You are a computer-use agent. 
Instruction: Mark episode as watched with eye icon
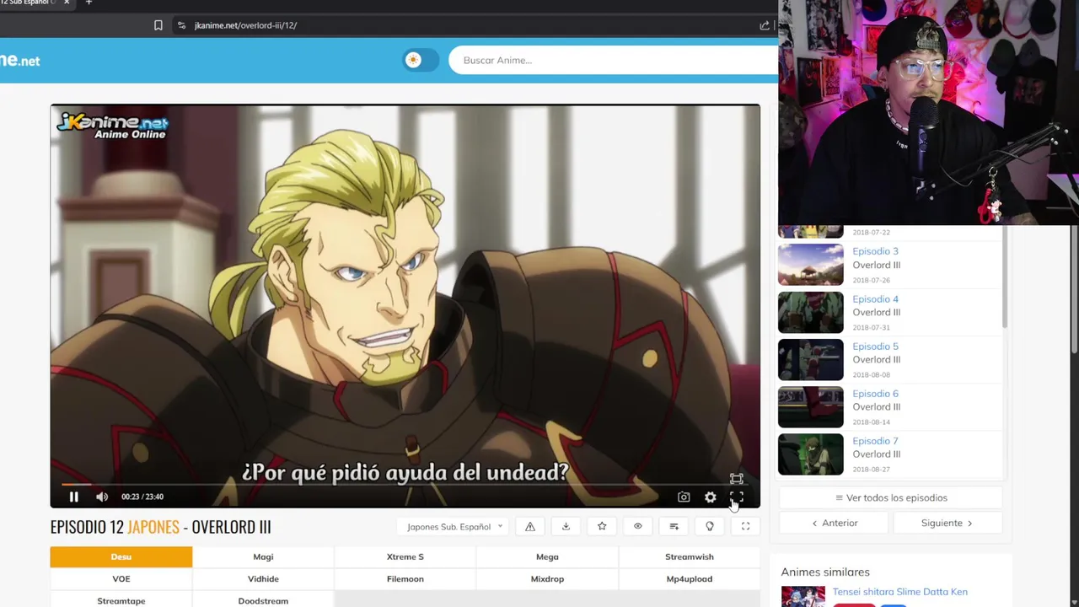pyautogui.click(x=637, y=527)
